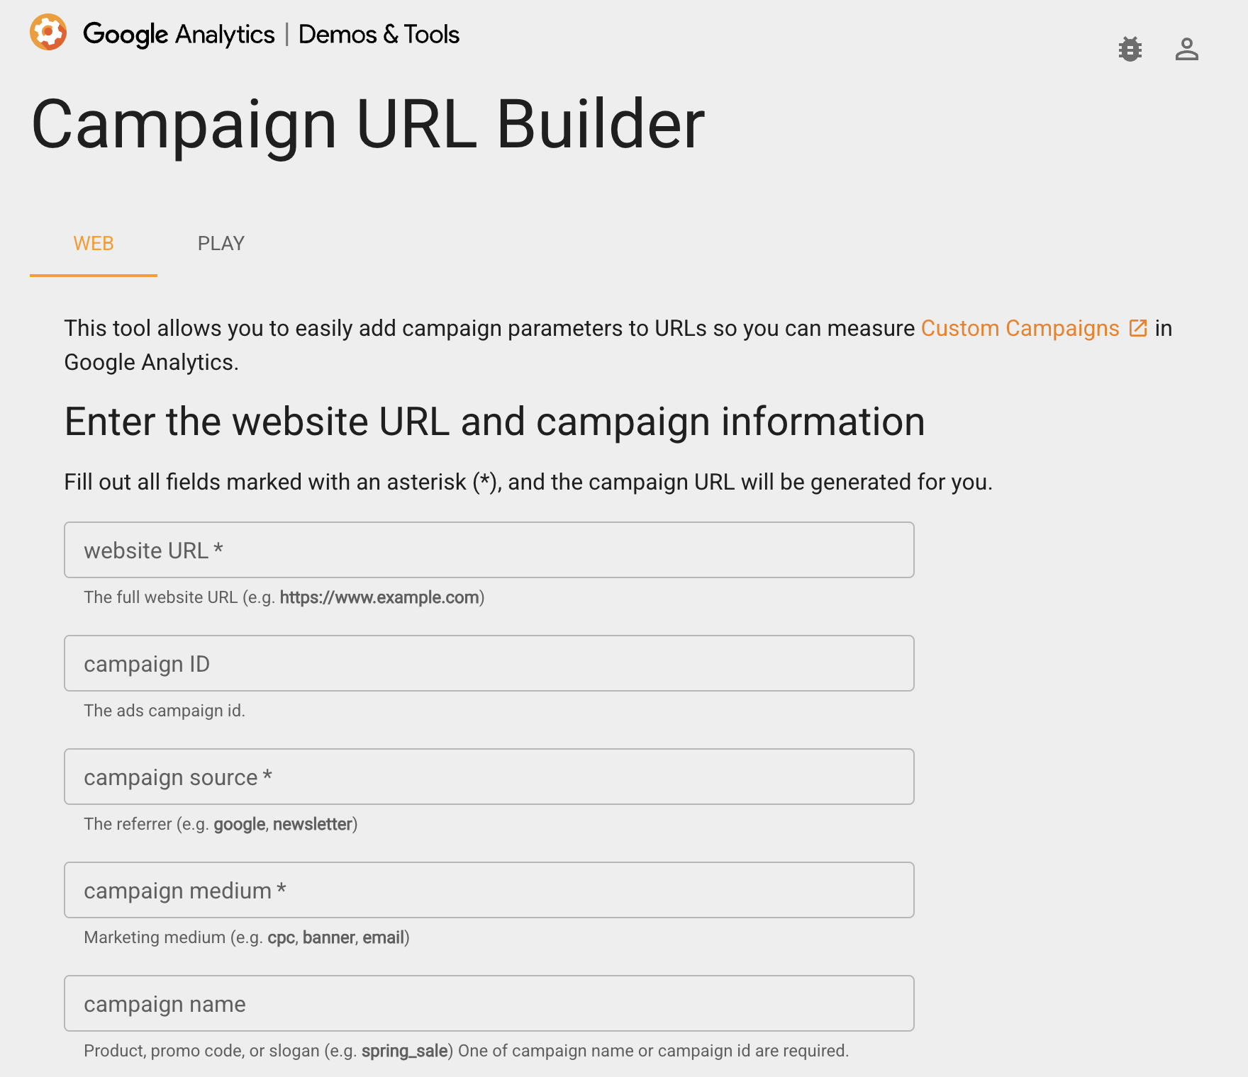Click the Google Analytics Demos & Tools title
The width and height of the screenshot is (1248, 1077).
tap(272, 34)
